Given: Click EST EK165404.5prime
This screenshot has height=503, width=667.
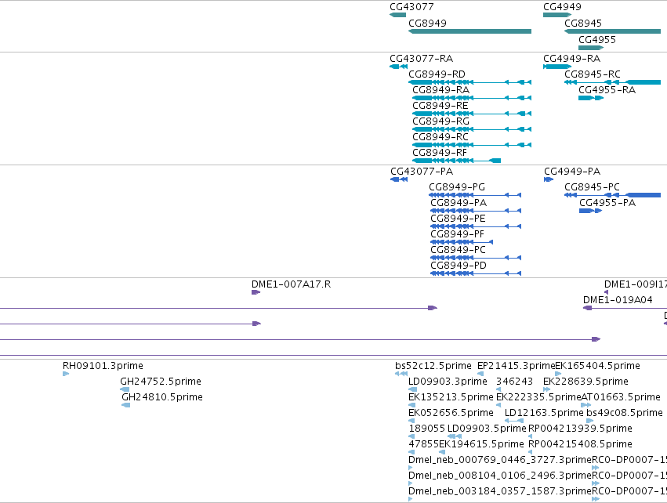Looking at the screenshot, I should [x=597, y=366].
